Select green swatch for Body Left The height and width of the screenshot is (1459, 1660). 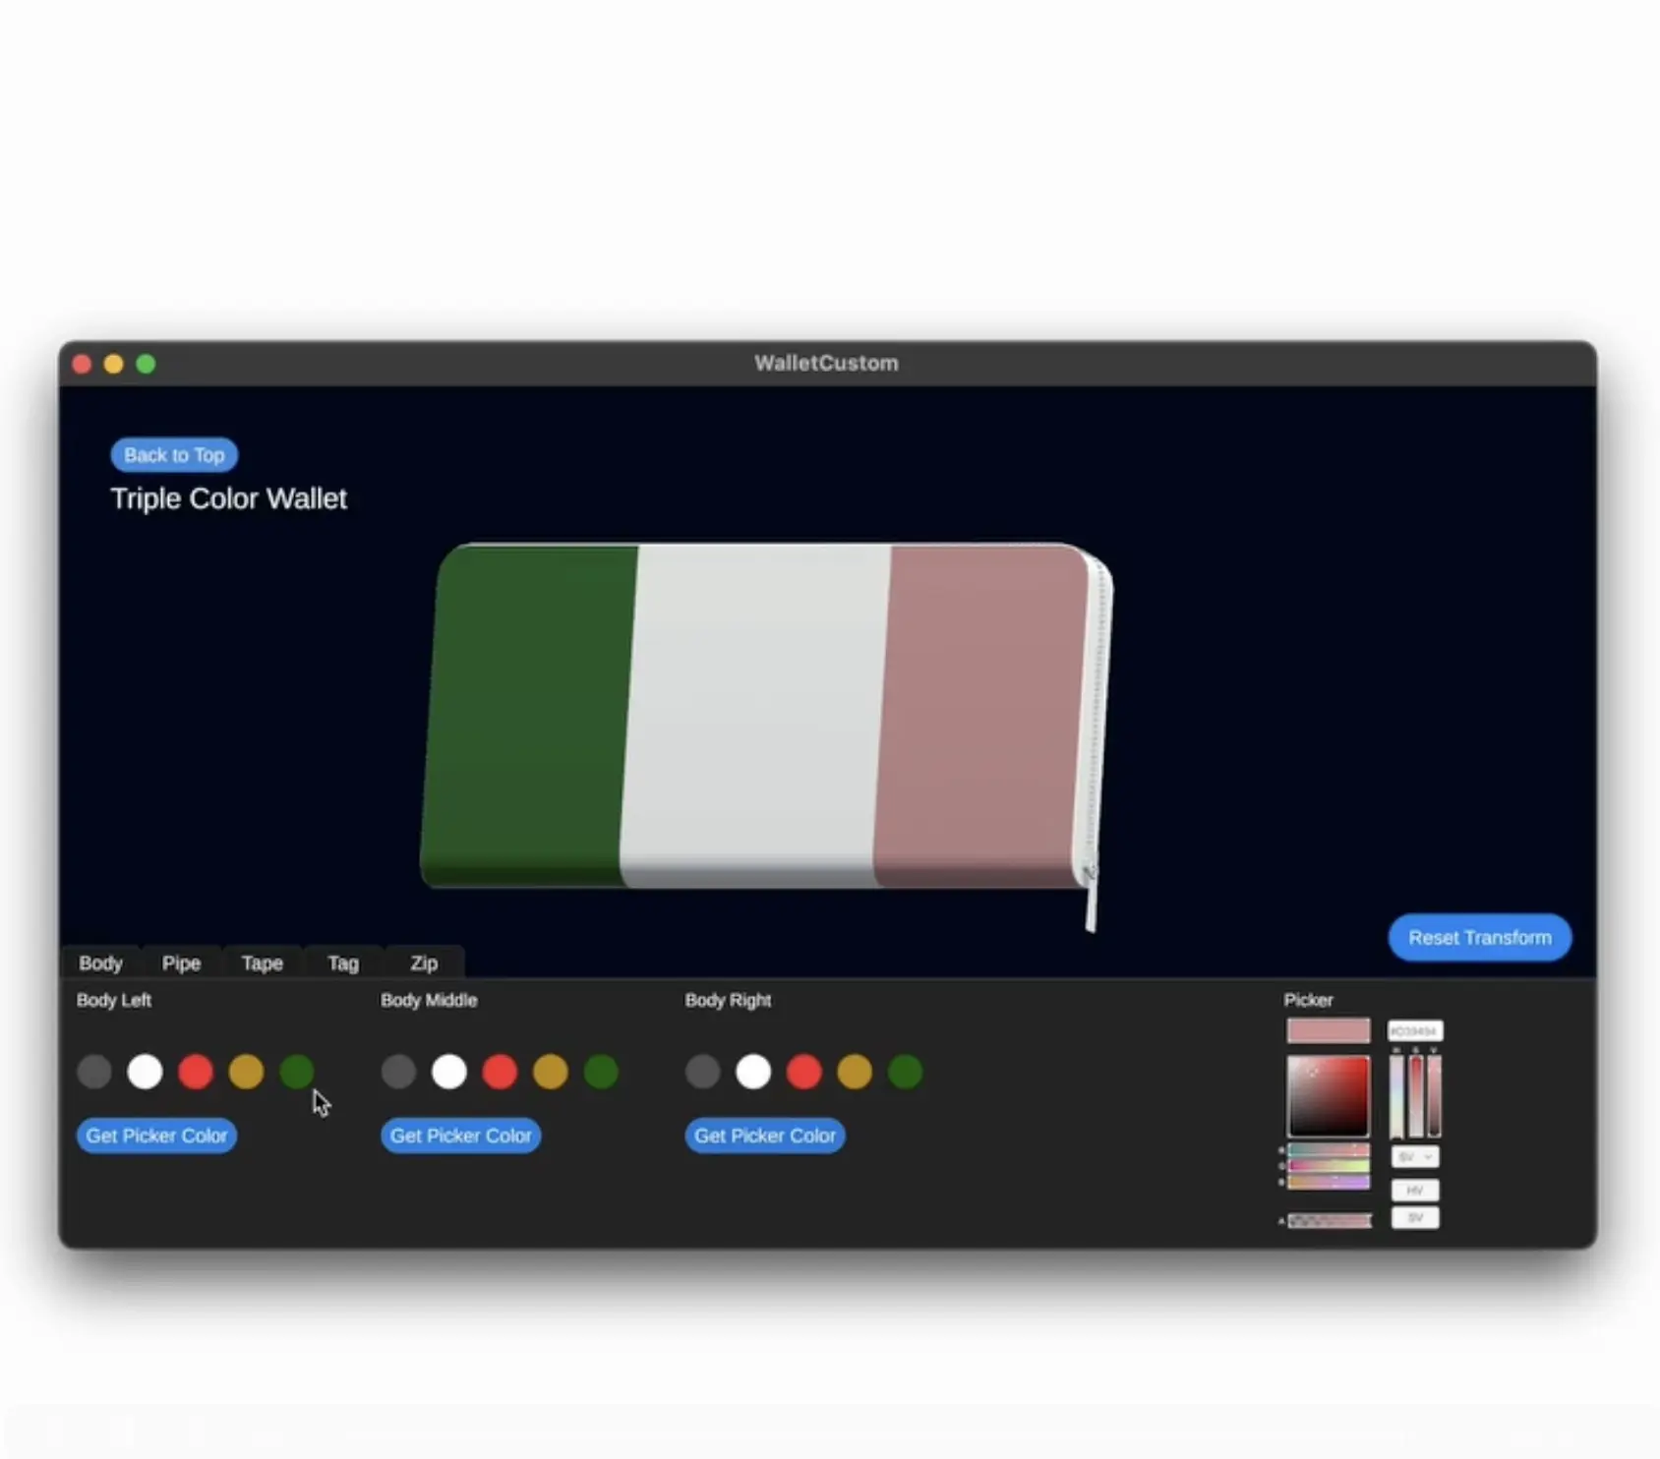click(296, 1072)
